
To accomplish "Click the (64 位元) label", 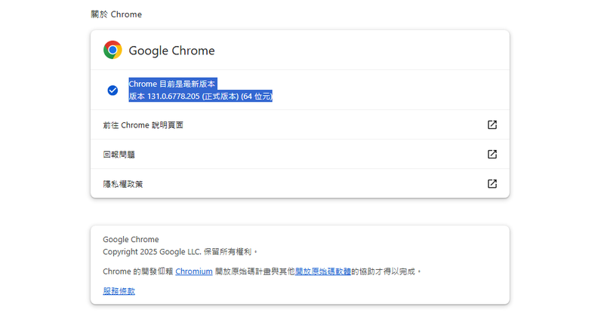I will (x=257, y=97).
